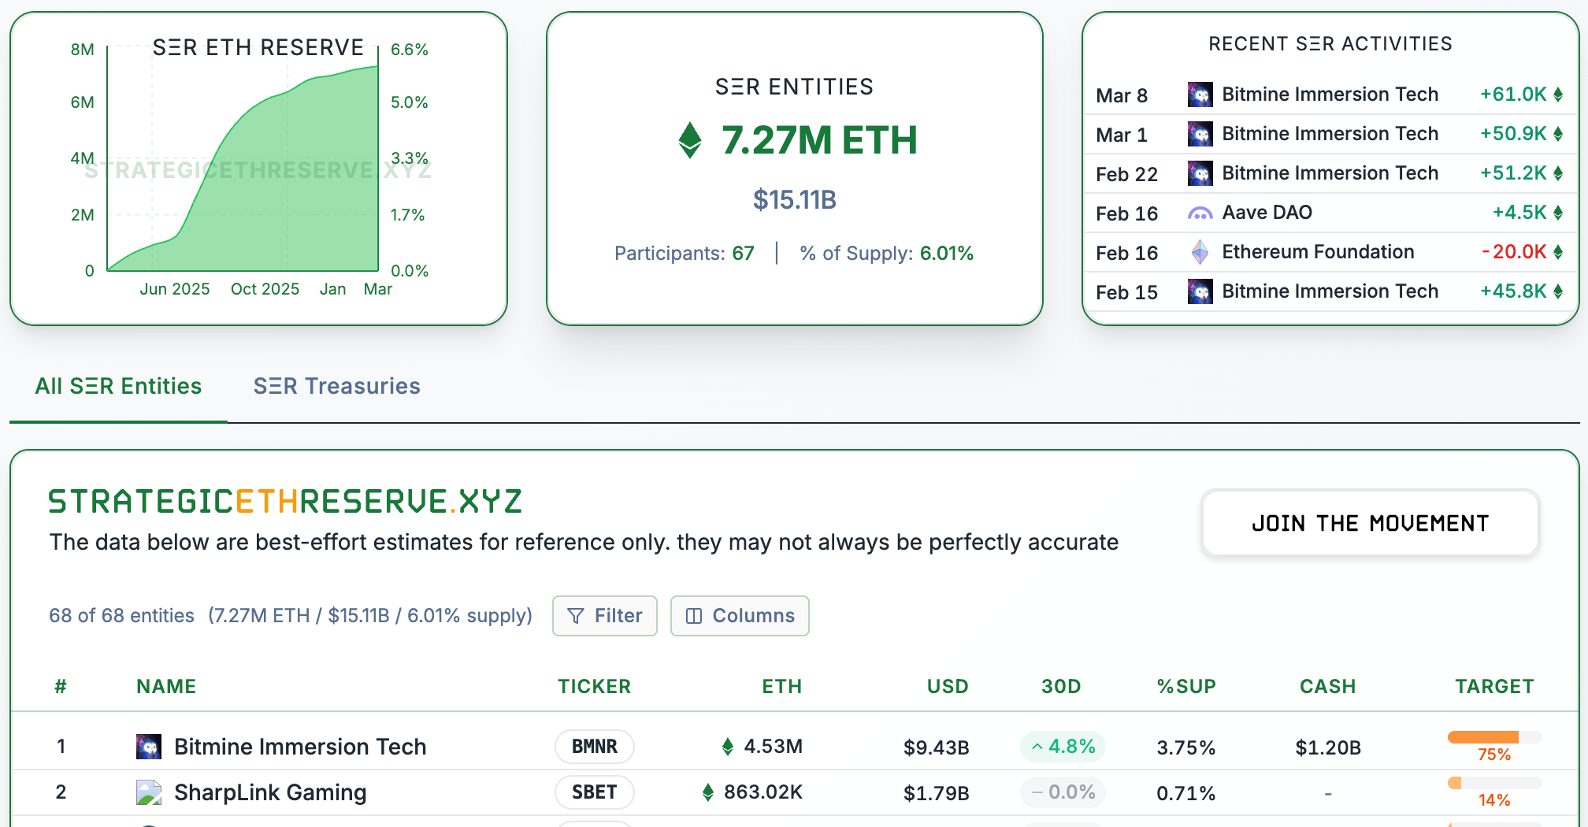This screenshot has height=827, width=1588.
Task: Click the Bitmine logo in table row 1
Action: click(x=149, y=747)
